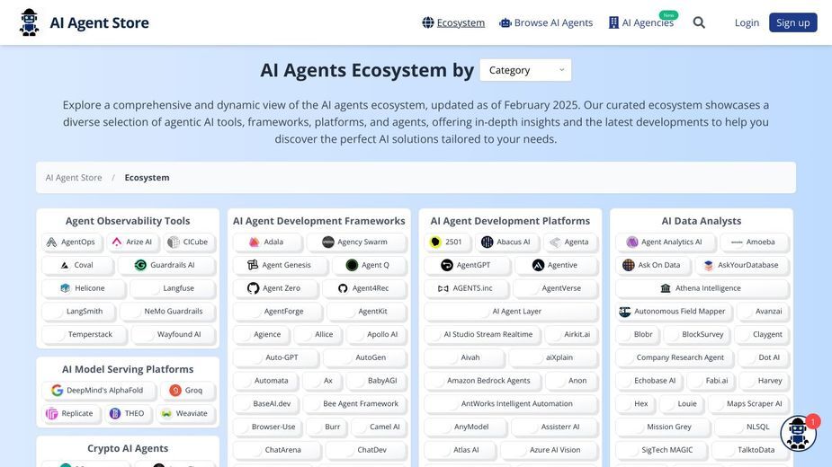The height and width of the screenshot is (467, 832).
Task: Click the THEO logo icon
Action: click(115, 413)
